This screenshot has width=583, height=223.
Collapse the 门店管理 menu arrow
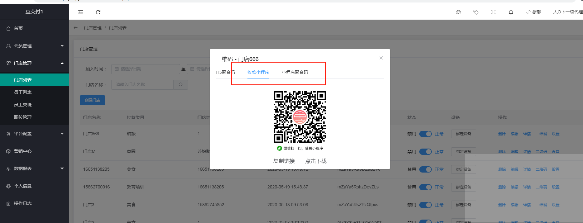[62, 63]
